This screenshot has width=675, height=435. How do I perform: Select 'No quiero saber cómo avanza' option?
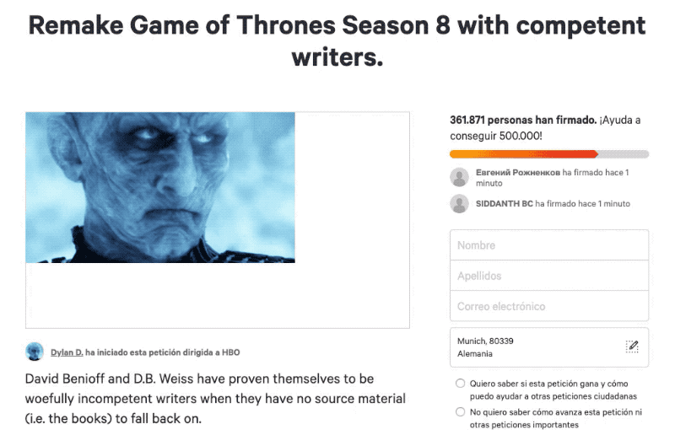click(x=460, y=412)
